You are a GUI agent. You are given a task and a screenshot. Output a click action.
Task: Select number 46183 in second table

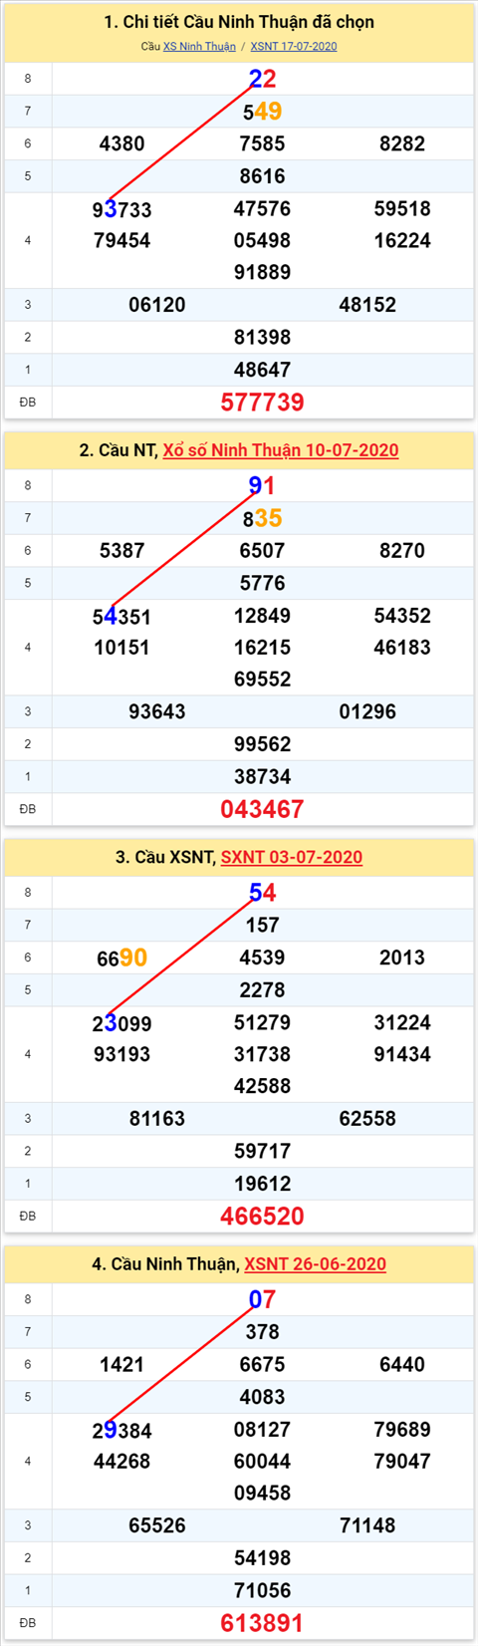point(402,647)
